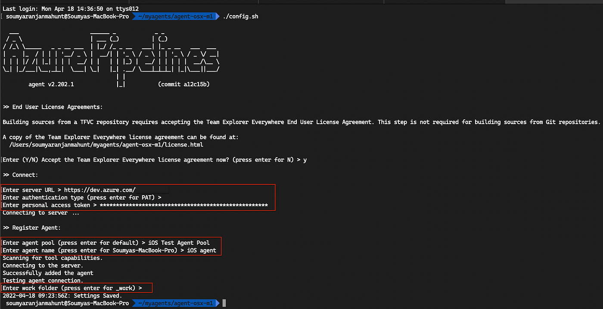Click the 'Testing agent connection.' line
Screen dimensions: 603x309
pos(43,281)
